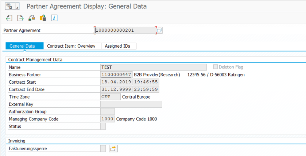Click the next agreement icon with right arrow
This screenshot has height=156, width=306.
click(x=20, y=18)
